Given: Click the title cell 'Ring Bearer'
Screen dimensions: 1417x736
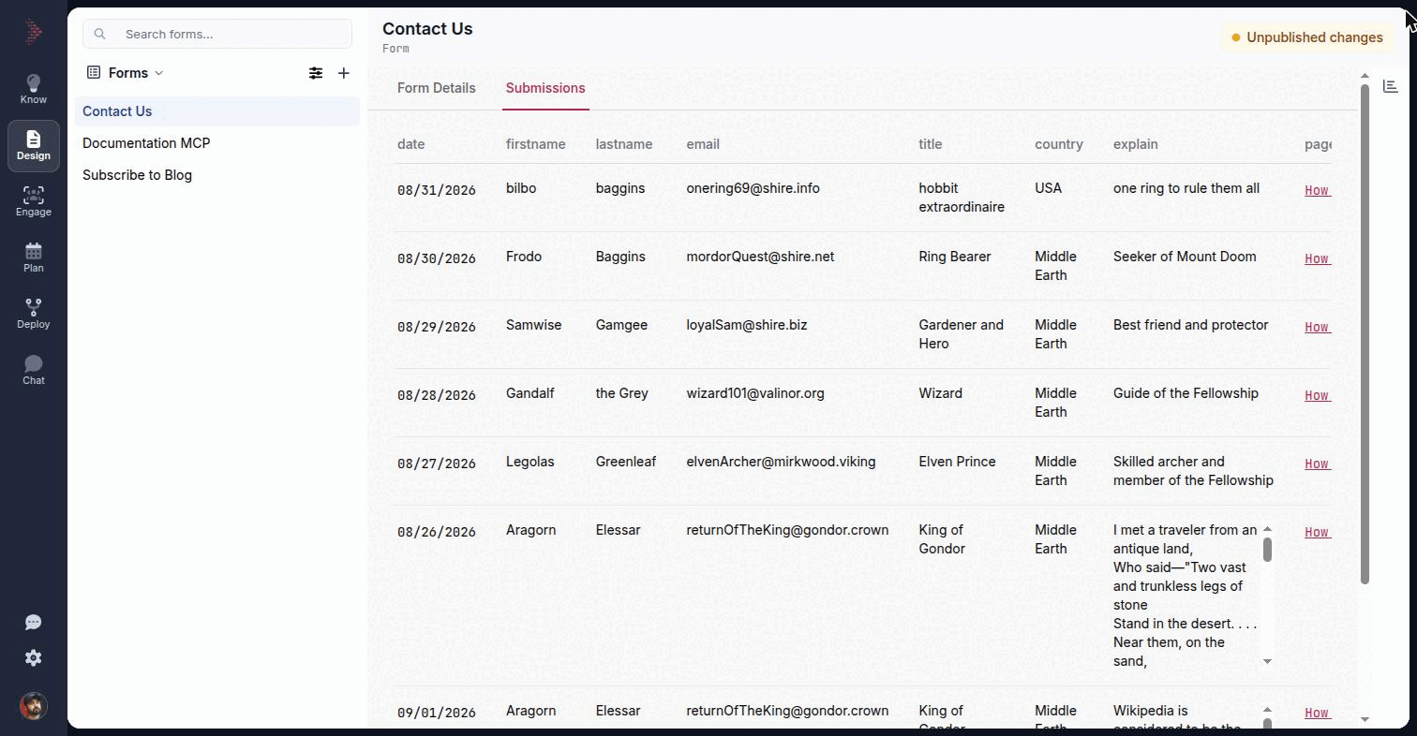Looking at the screenshot, I should point(955,257).
